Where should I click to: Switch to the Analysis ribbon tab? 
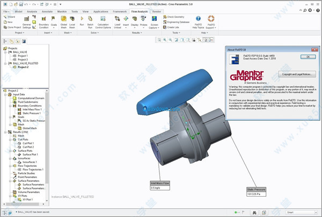coord(32,11)
